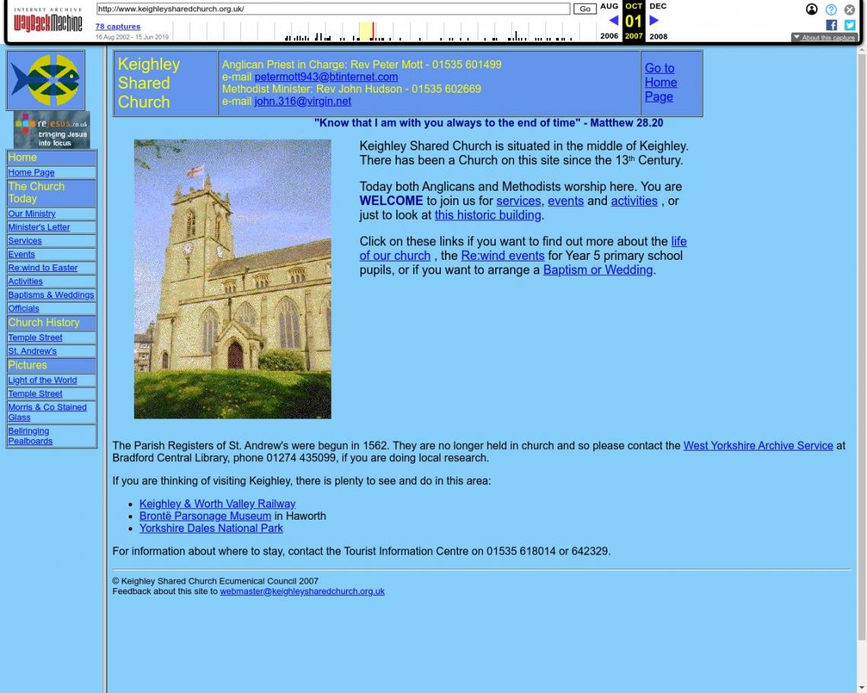Open Keighley & Worth Valley Railway

218,504
